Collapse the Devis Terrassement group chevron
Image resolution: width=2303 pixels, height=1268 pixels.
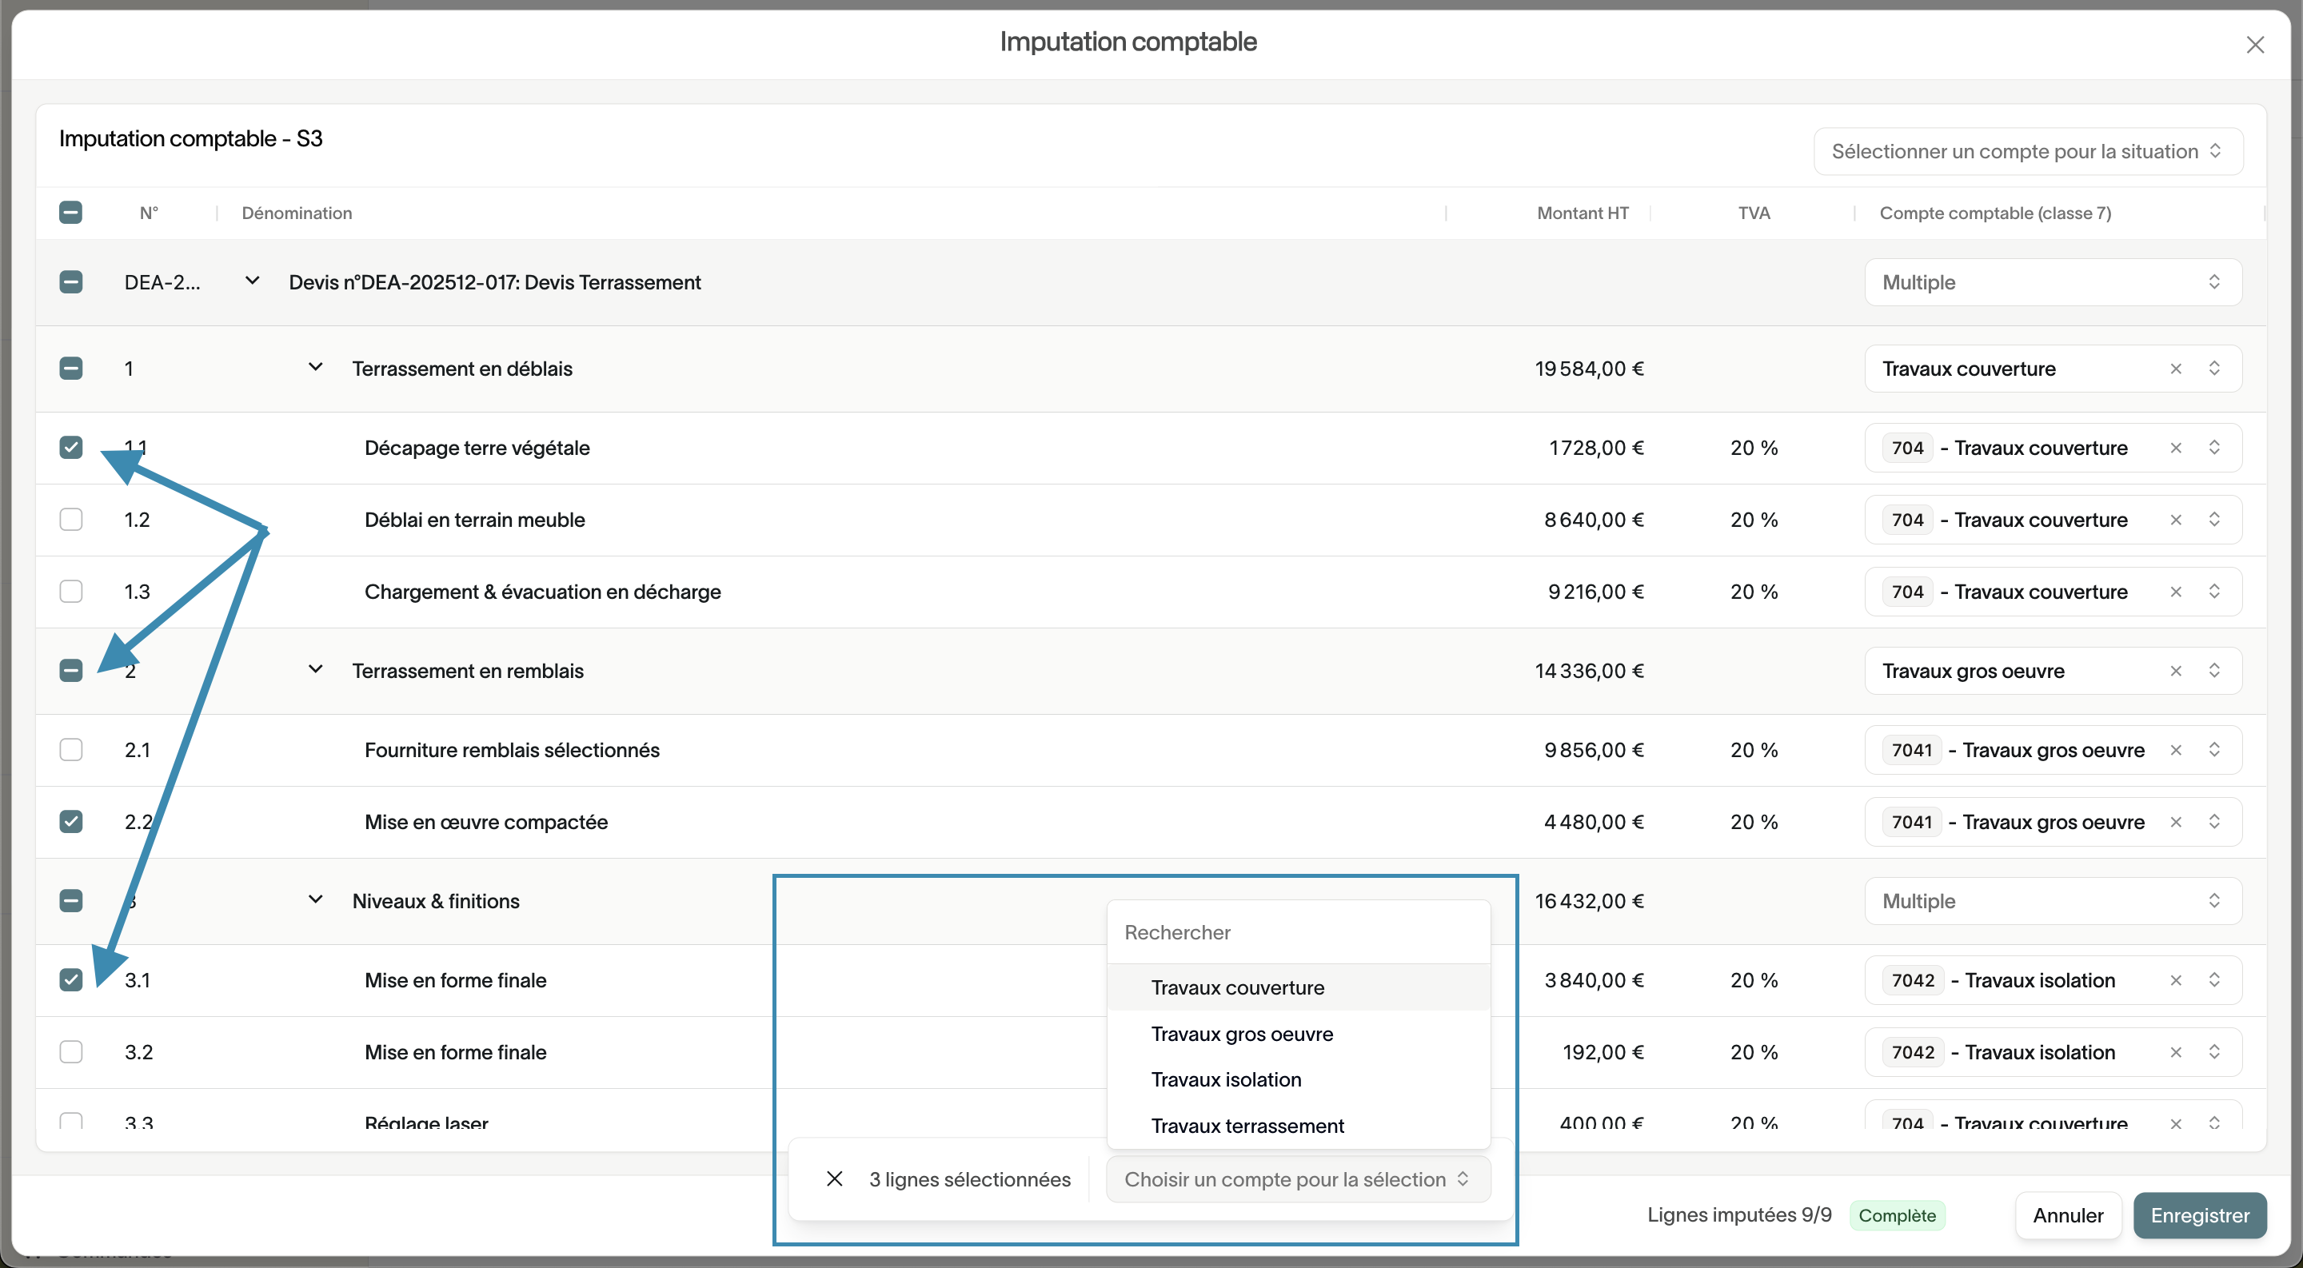tap(252, 281)
